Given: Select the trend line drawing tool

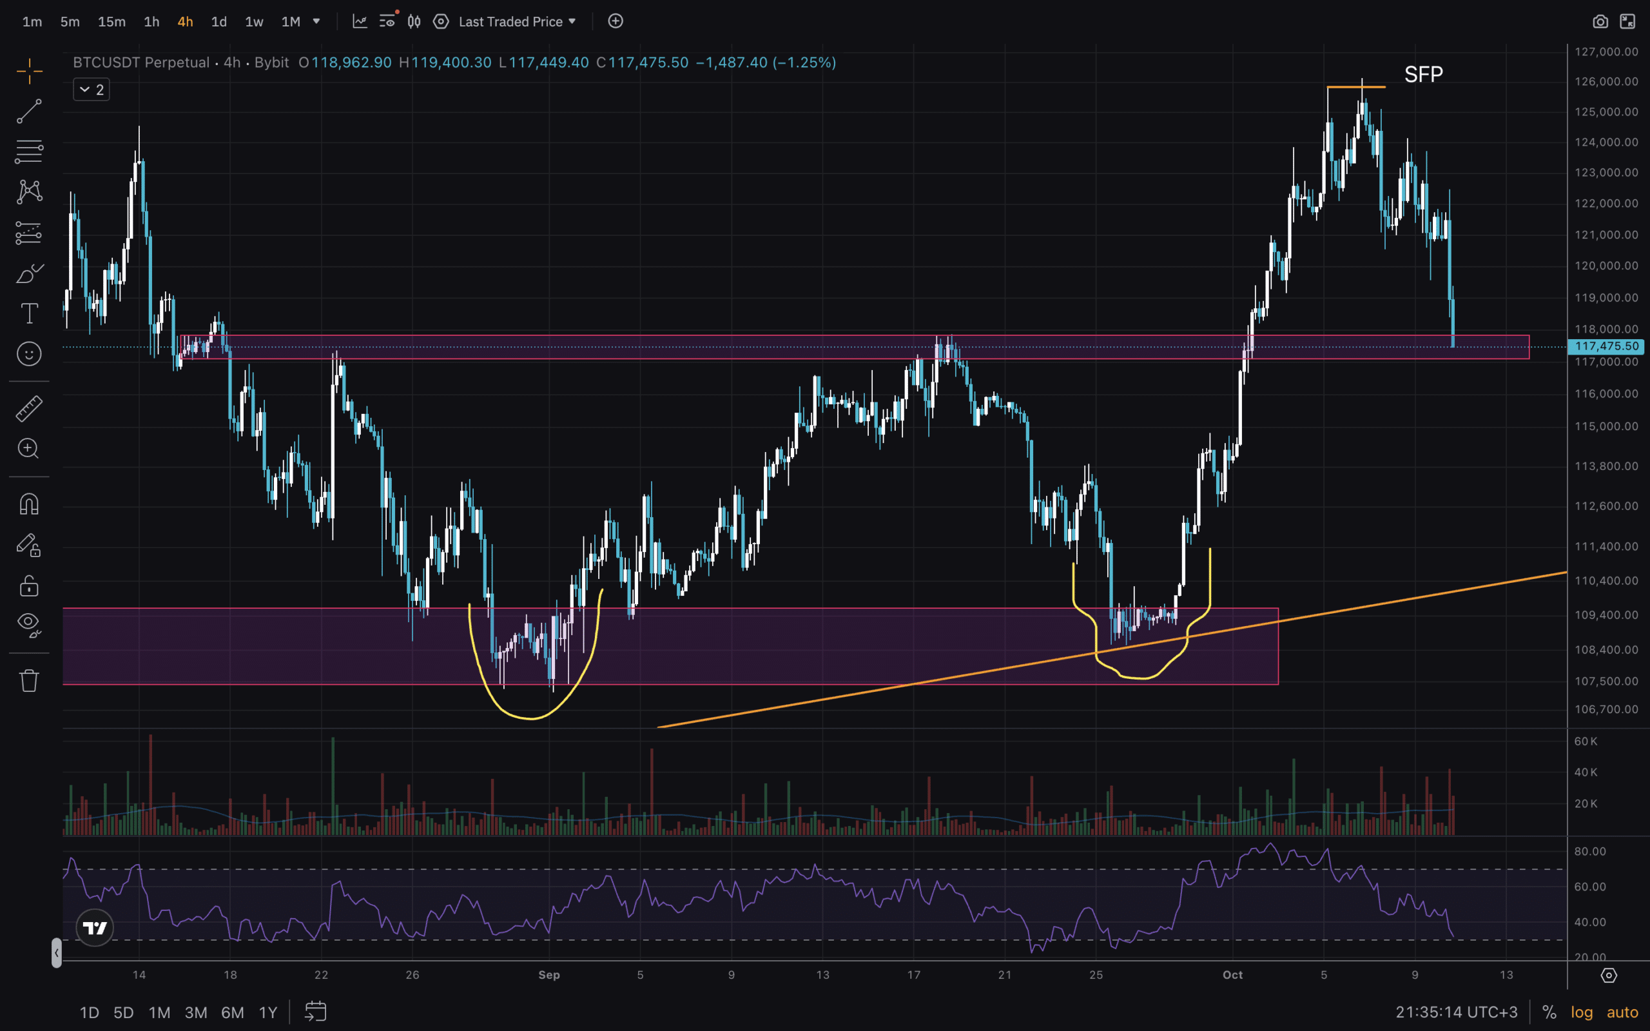Looking at the screenshot, I should (x=28, y=111).
